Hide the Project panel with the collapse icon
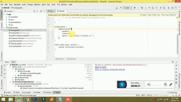Screen dimensions: 181x102 pyautogui.click(x=45, y=11)
